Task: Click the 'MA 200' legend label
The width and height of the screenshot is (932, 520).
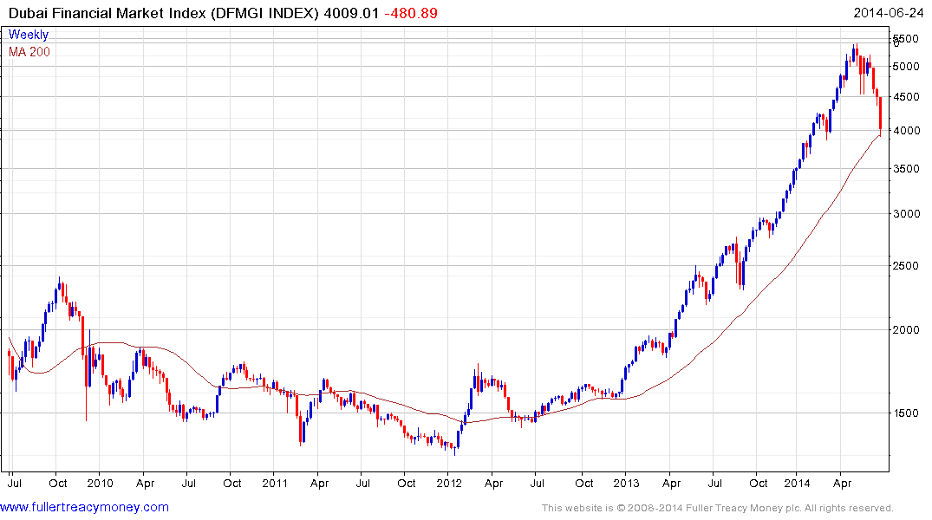Action: 29,52
